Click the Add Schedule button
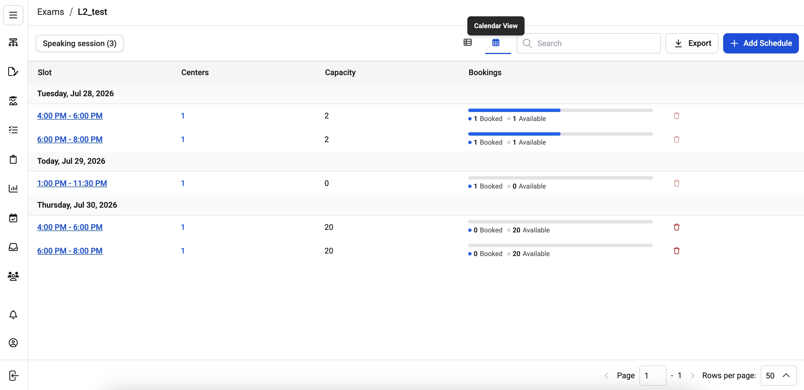The image size is (804, 390). 761,43
